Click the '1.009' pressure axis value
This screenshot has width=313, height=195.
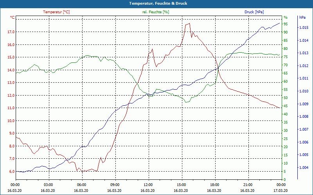(x=304, y=104)
